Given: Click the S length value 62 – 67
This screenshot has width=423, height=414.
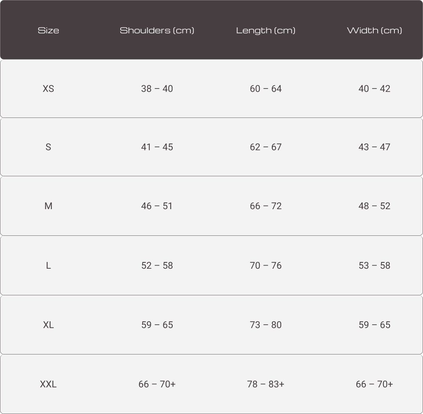Looking at the screenshot, I should pos(266,147).
